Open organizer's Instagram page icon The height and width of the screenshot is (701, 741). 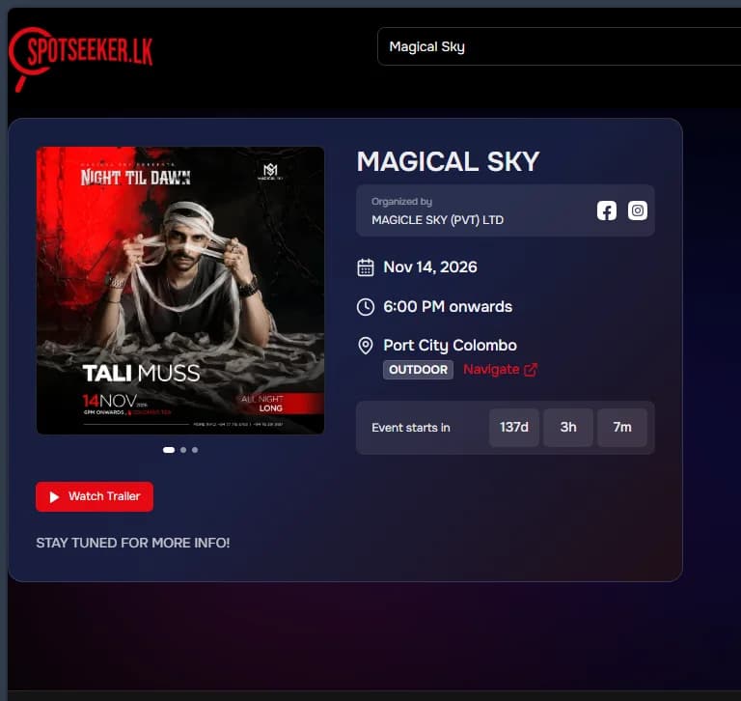pos(638,210)
